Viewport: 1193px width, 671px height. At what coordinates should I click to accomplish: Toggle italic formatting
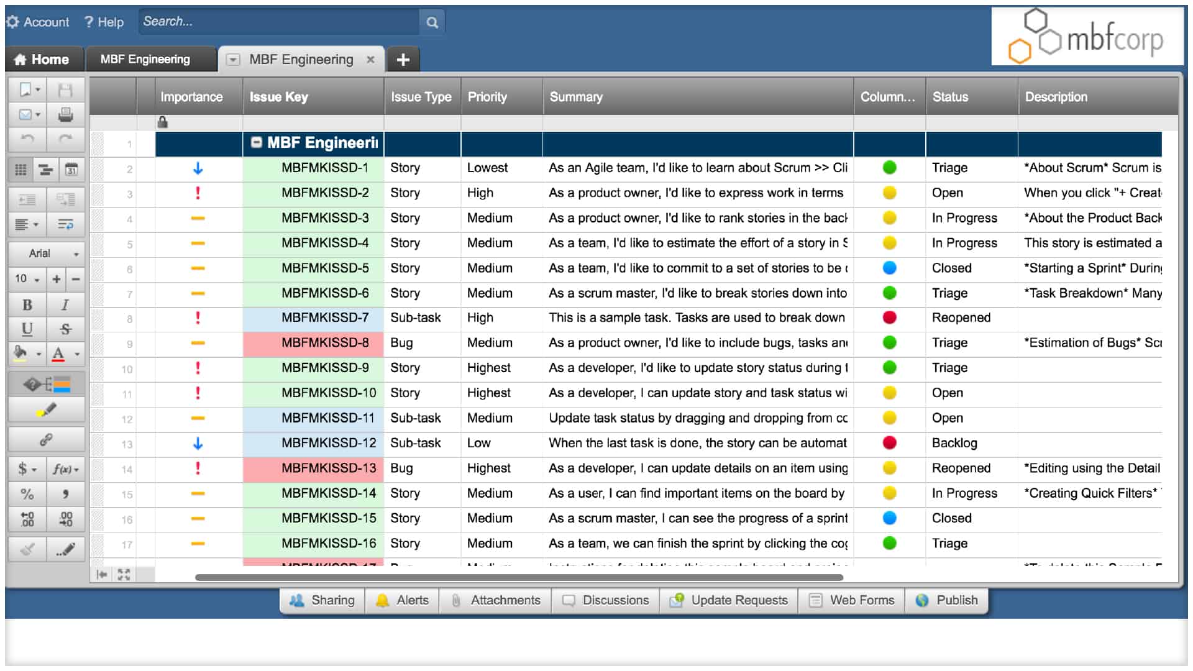(x=65, y=304)
